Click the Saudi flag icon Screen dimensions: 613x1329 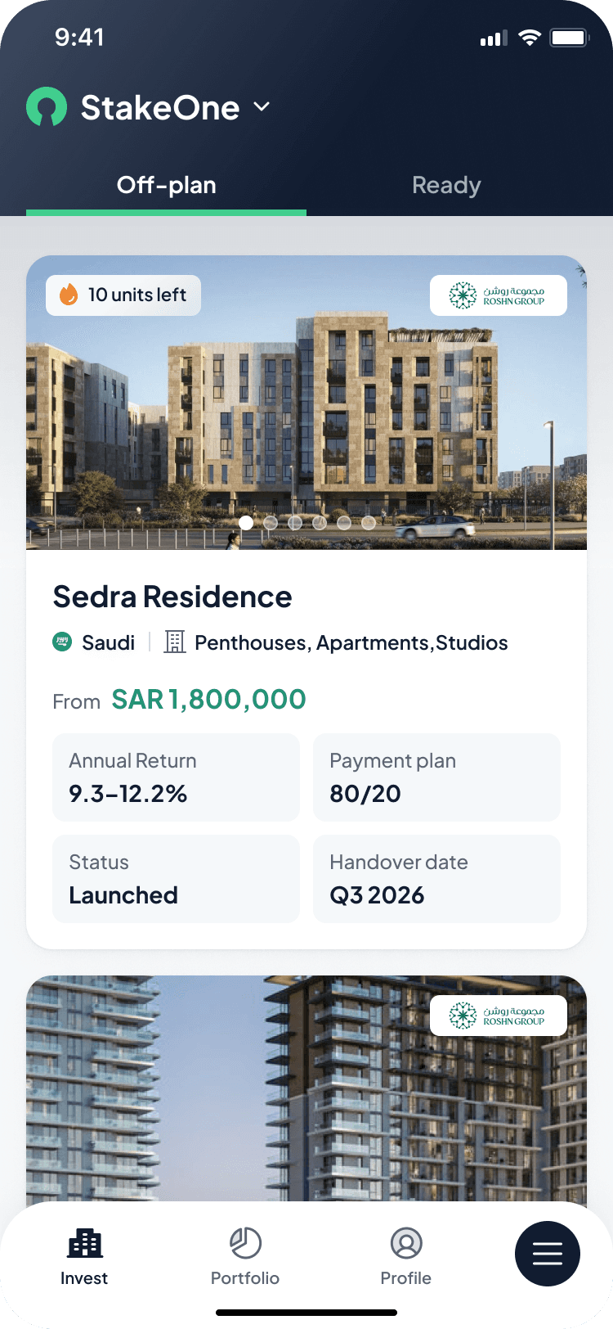coord(62,642)
